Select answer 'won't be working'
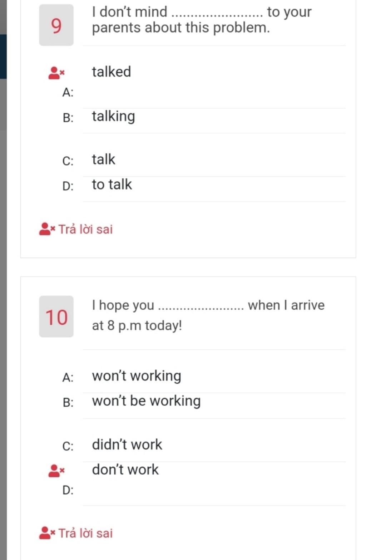 [x=146, y=401]
